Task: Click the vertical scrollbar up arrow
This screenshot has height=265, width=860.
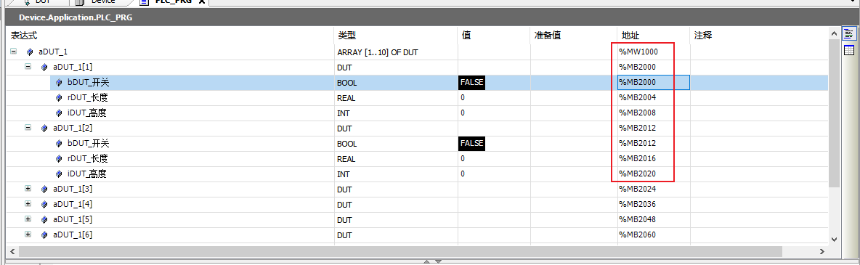Action: pos(834,33)
